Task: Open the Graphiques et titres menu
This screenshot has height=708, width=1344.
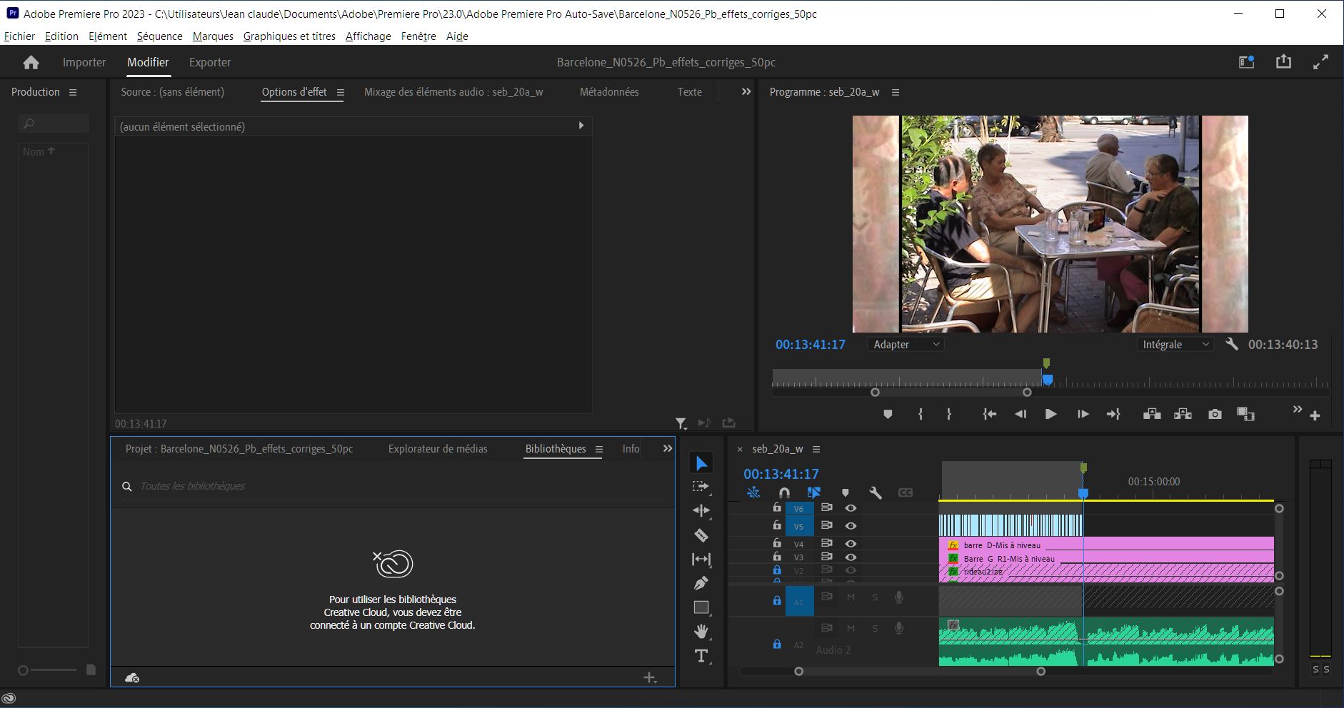Action: coord(289,36)
